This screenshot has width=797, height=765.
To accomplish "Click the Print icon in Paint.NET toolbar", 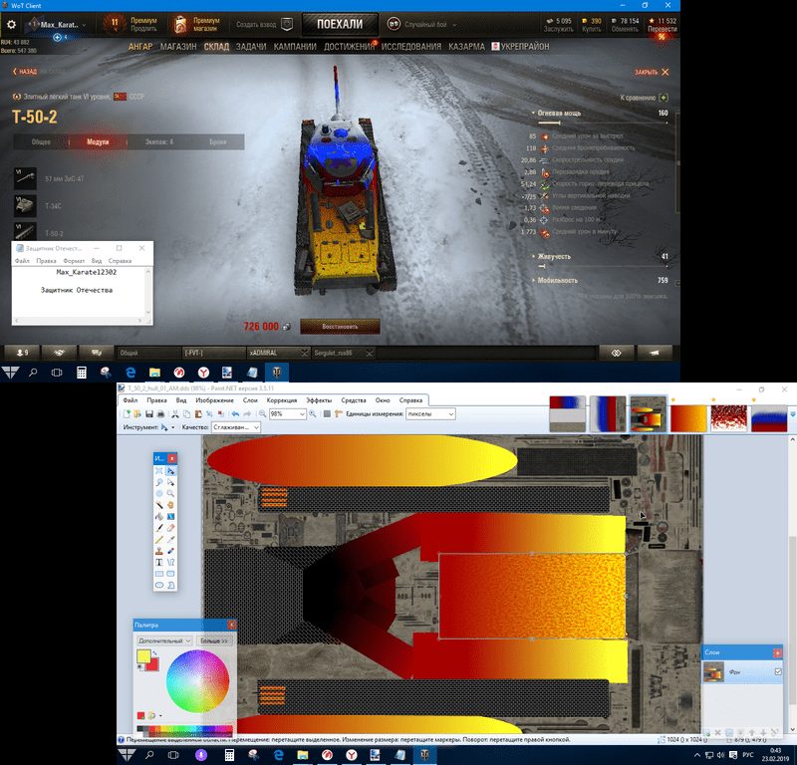I will [161, 413].
